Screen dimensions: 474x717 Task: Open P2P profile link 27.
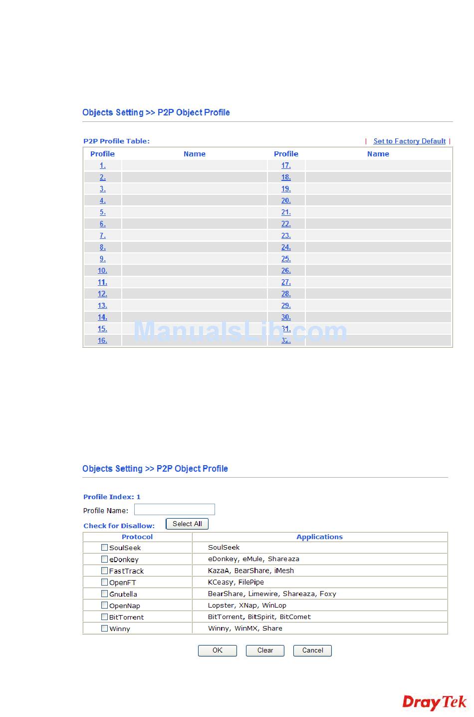(286, 282)
